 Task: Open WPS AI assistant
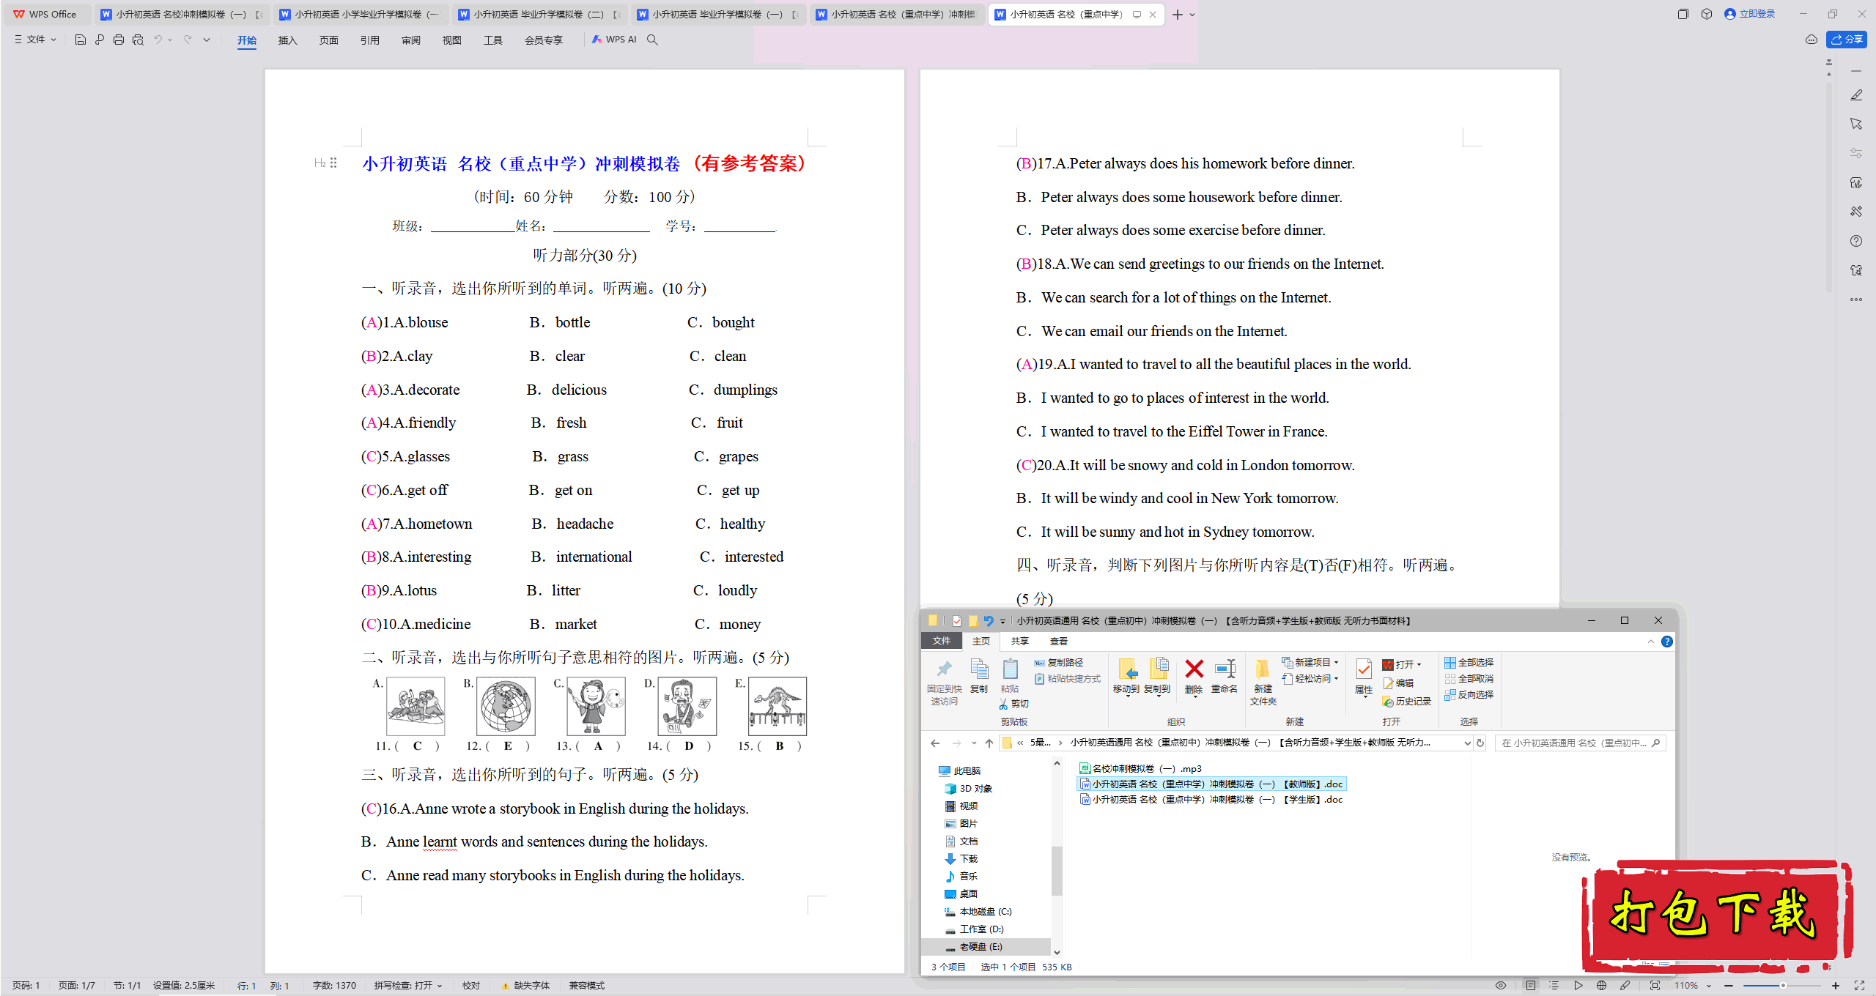[614, 40]
